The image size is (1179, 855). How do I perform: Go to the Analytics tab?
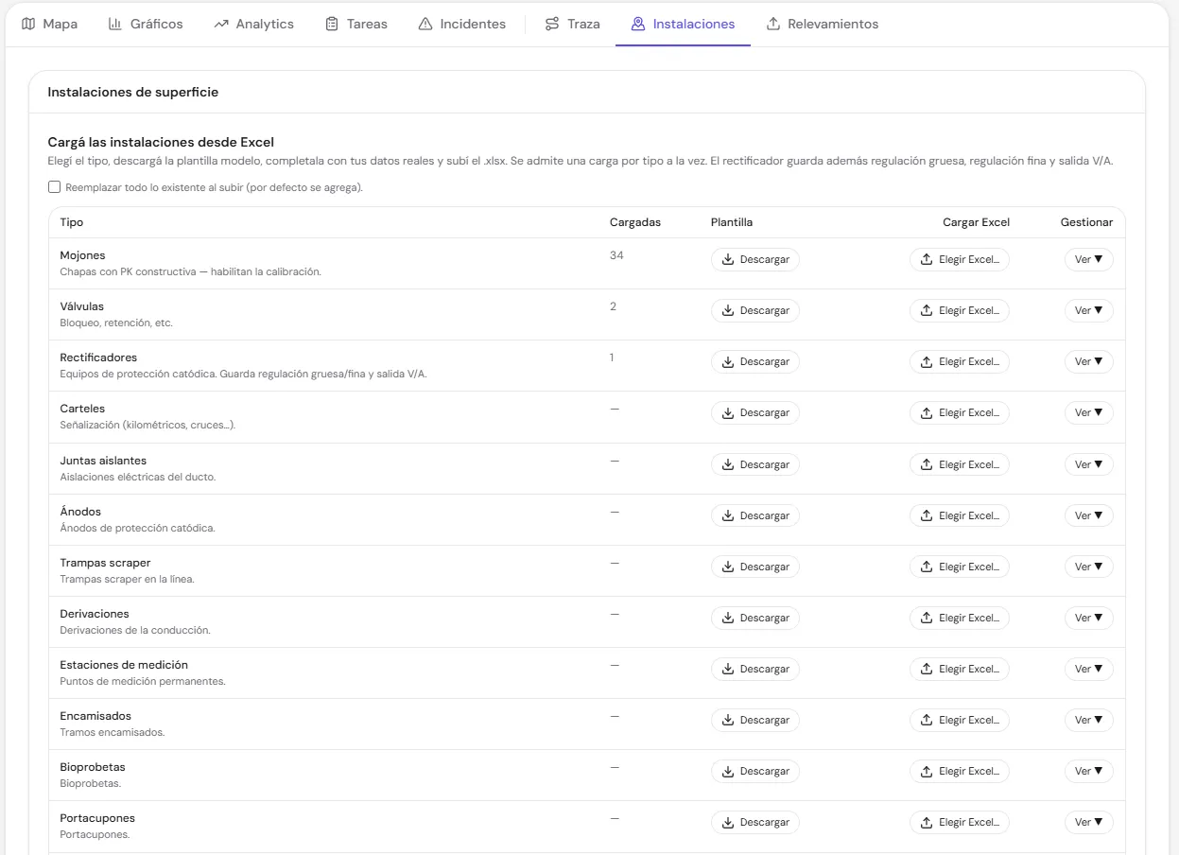[x=253, y=24]
